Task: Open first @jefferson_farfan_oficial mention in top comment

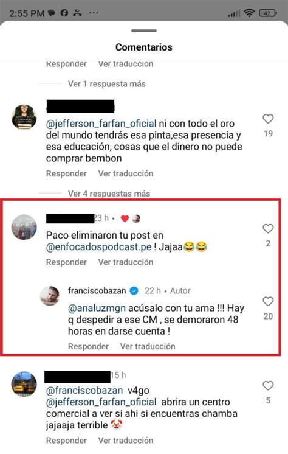Action: [x=101, y=124]
